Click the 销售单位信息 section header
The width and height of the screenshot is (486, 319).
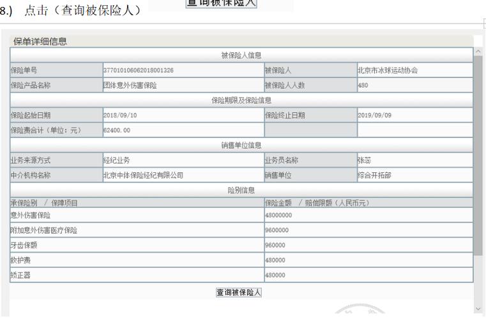241,145
